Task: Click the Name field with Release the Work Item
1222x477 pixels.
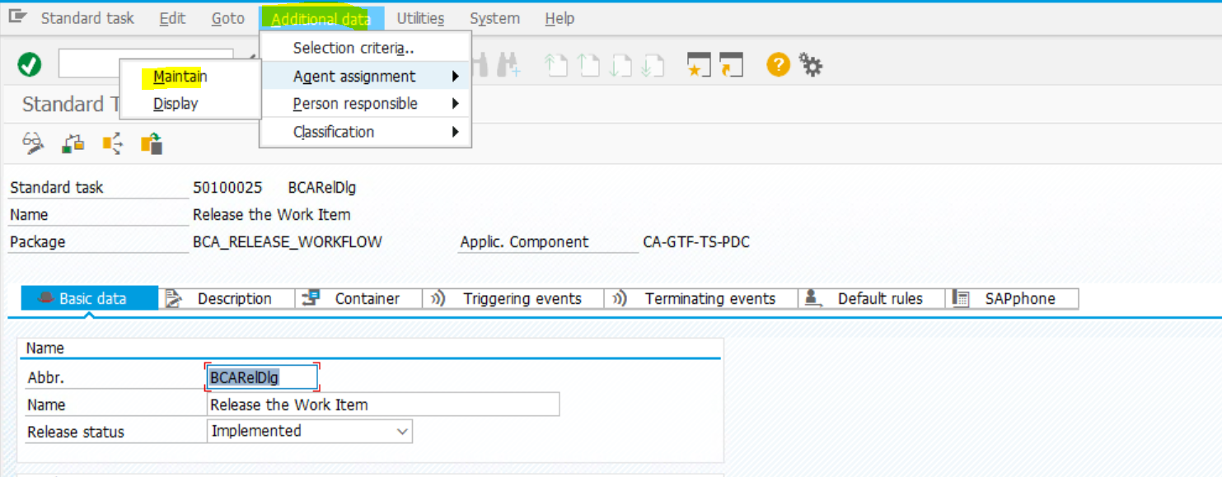Action: coord(383,405)
